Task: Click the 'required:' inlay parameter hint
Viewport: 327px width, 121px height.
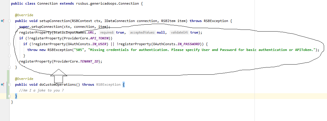Action: pos(107,32)
